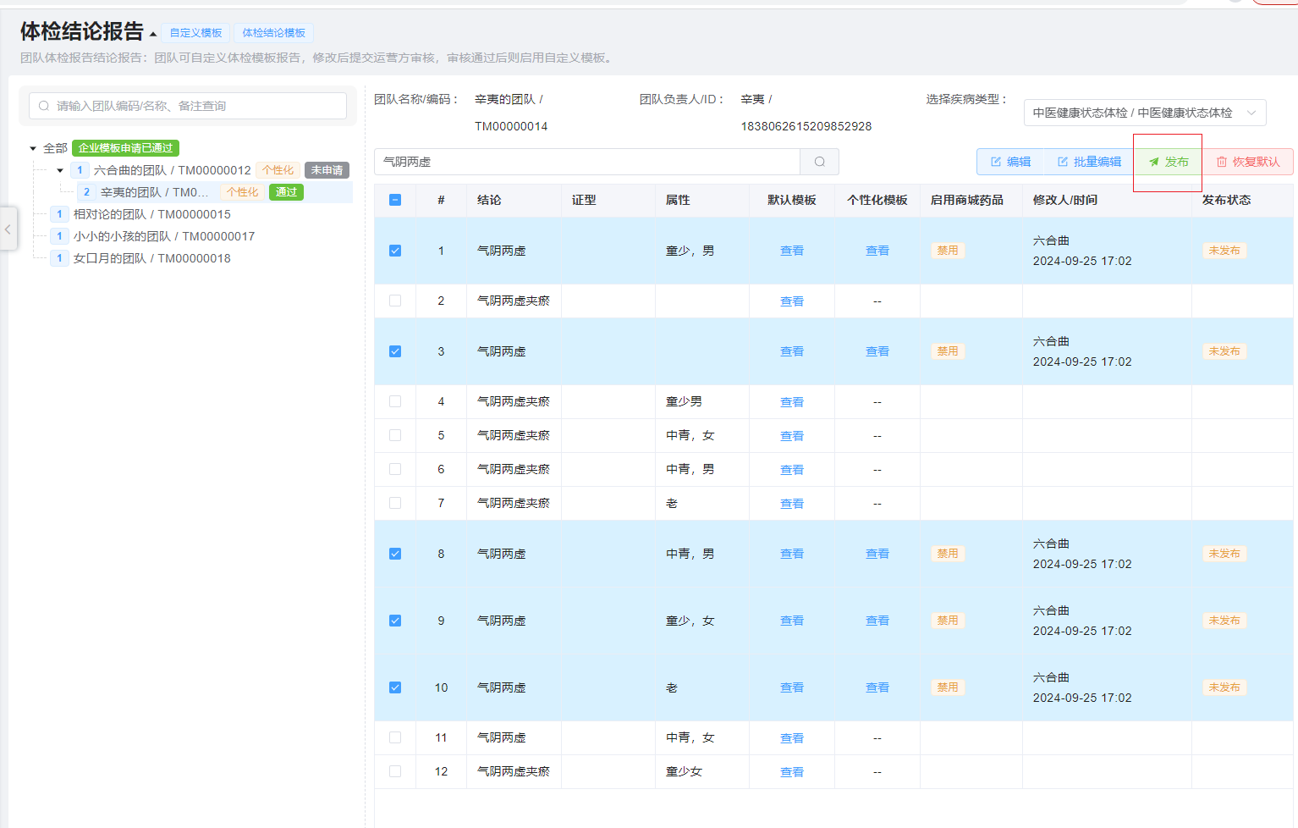
Task: Click the 发布 publish button
Action: coord(1168,162)
